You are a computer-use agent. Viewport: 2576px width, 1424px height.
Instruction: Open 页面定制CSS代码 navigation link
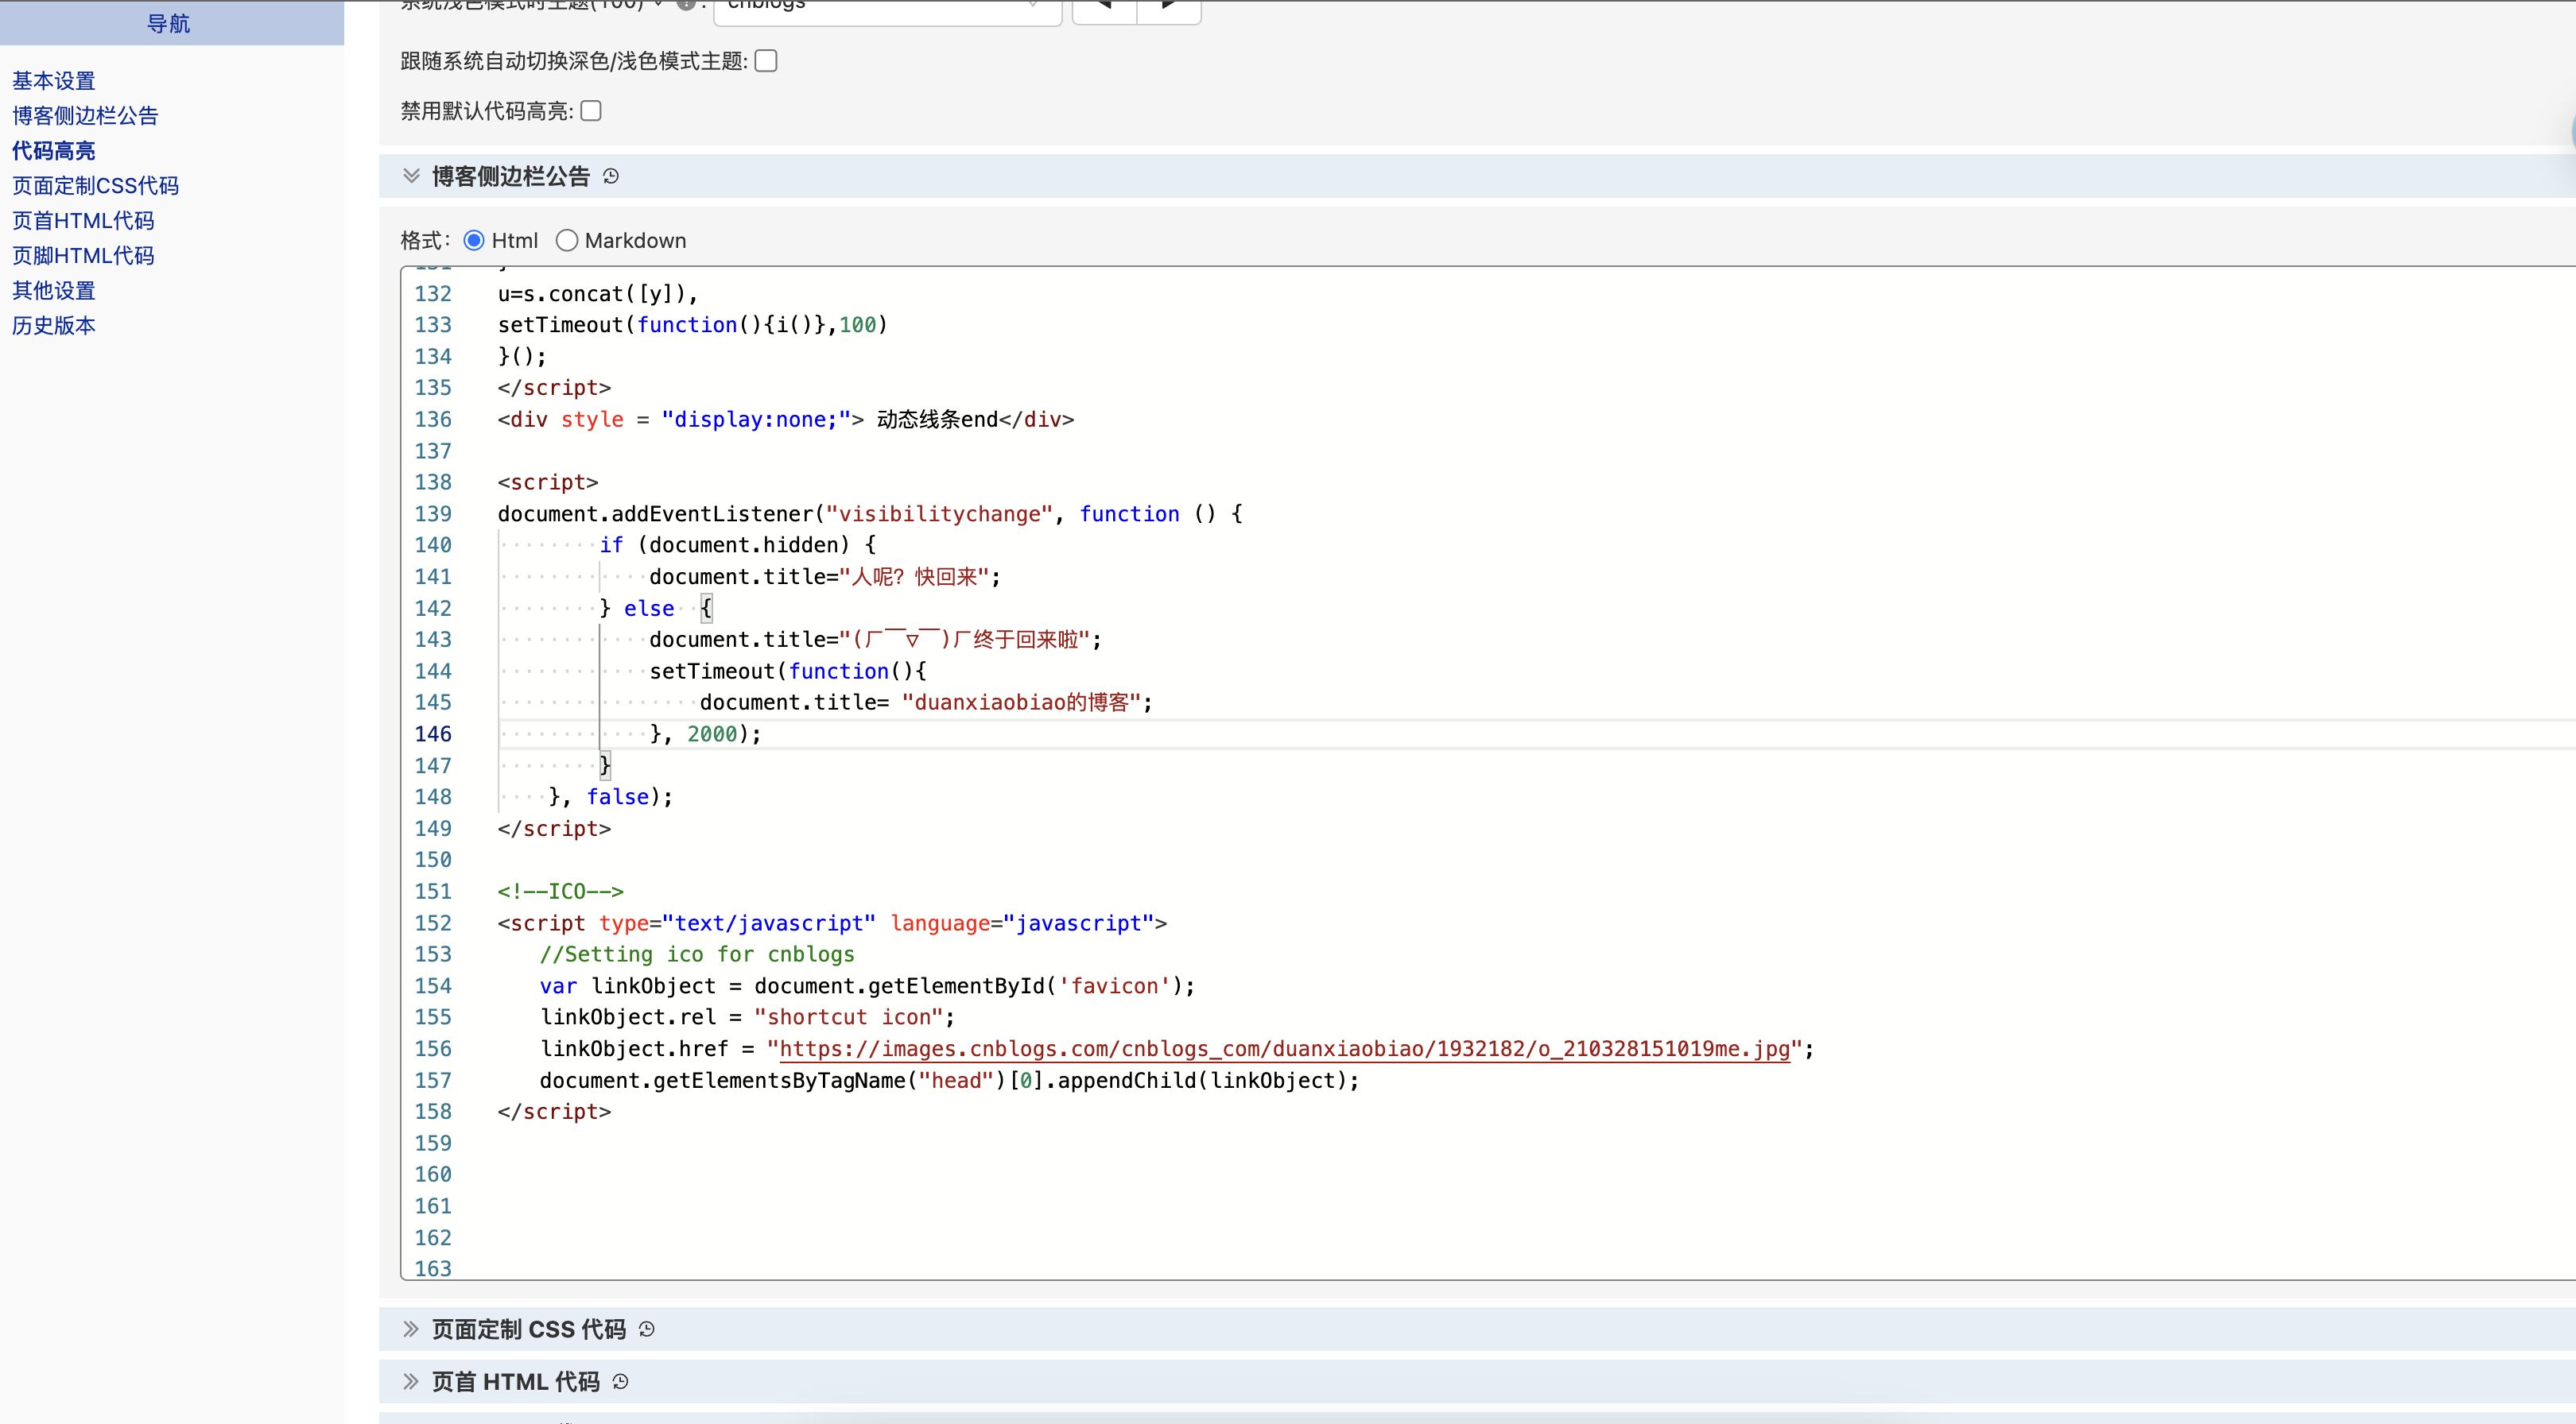point(95,186)
